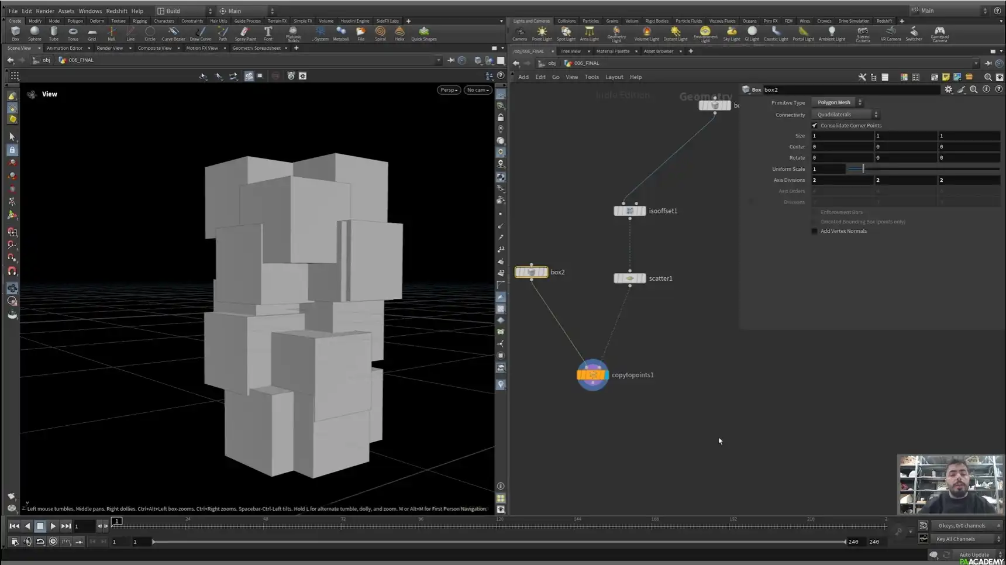Screen dimensions: 1006x565
Task: Open the Persp view selector in the viewport
Action: pyautogui.click(x=448, y=89)
